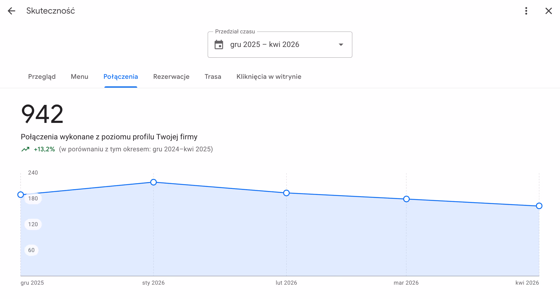Click the kwi 2026 data point
Viewport: 560px width, 299px height.
[x=539, y=206]
